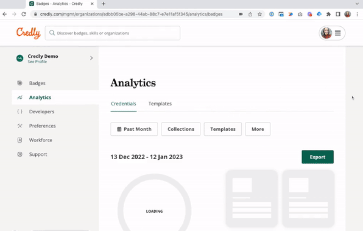Open the browser extensions puzzle icon
Viewport: 363px width, 231px height.
pyautogui.click(x=328, y=14)
